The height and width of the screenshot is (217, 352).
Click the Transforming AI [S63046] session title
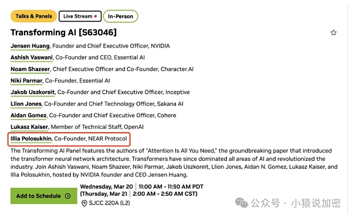click(x=63, y=32)
